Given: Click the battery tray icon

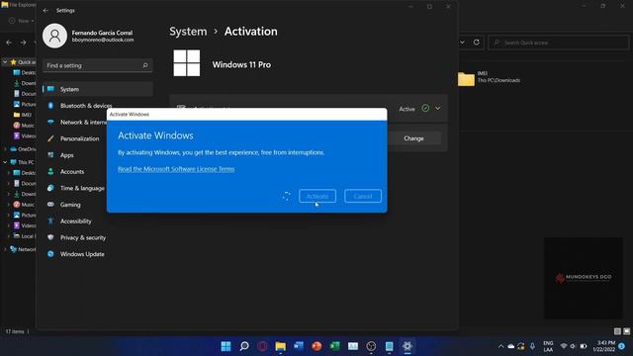Looking at the screenshot, I should point(584,346).
